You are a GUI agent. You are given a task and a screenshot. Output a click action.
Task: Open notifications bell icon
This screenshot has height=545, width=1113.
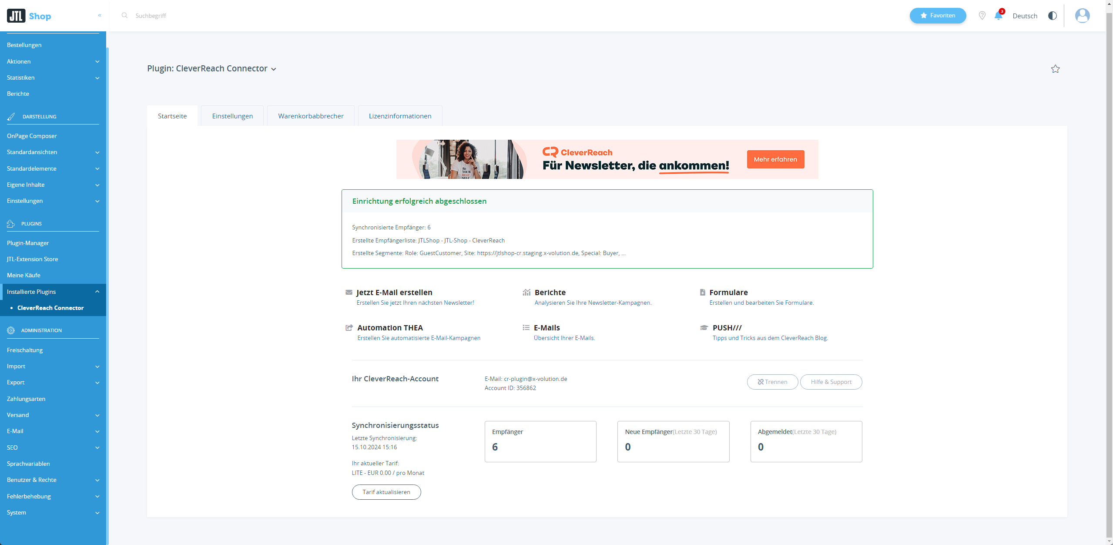pos(999,16)
